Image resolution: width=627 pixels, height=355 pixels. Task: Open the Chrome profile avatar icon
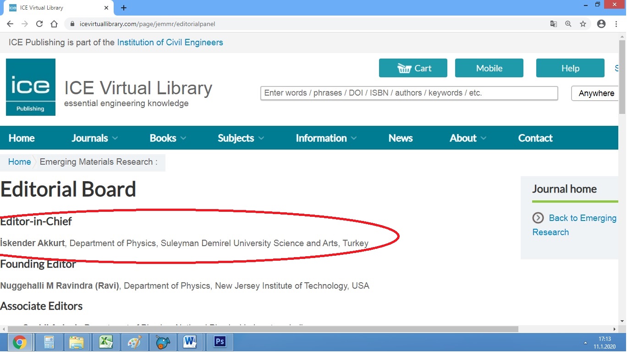pyautogui.click(x=601, y=24)
